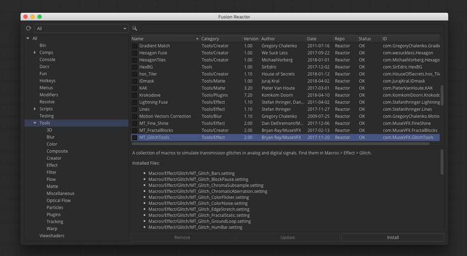Select the Docs category
Screen dimensions: 467x256
[x=45, y=66]
